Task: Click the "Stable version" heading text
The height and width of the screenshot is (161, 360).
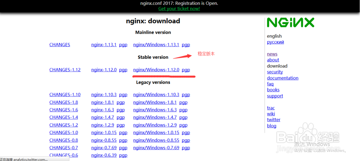Action: tap(153, 57)
